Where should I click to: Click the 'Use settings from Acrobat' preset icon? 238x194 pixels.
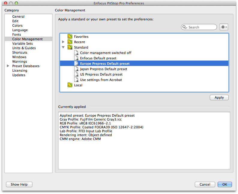(x=76, y=80)
